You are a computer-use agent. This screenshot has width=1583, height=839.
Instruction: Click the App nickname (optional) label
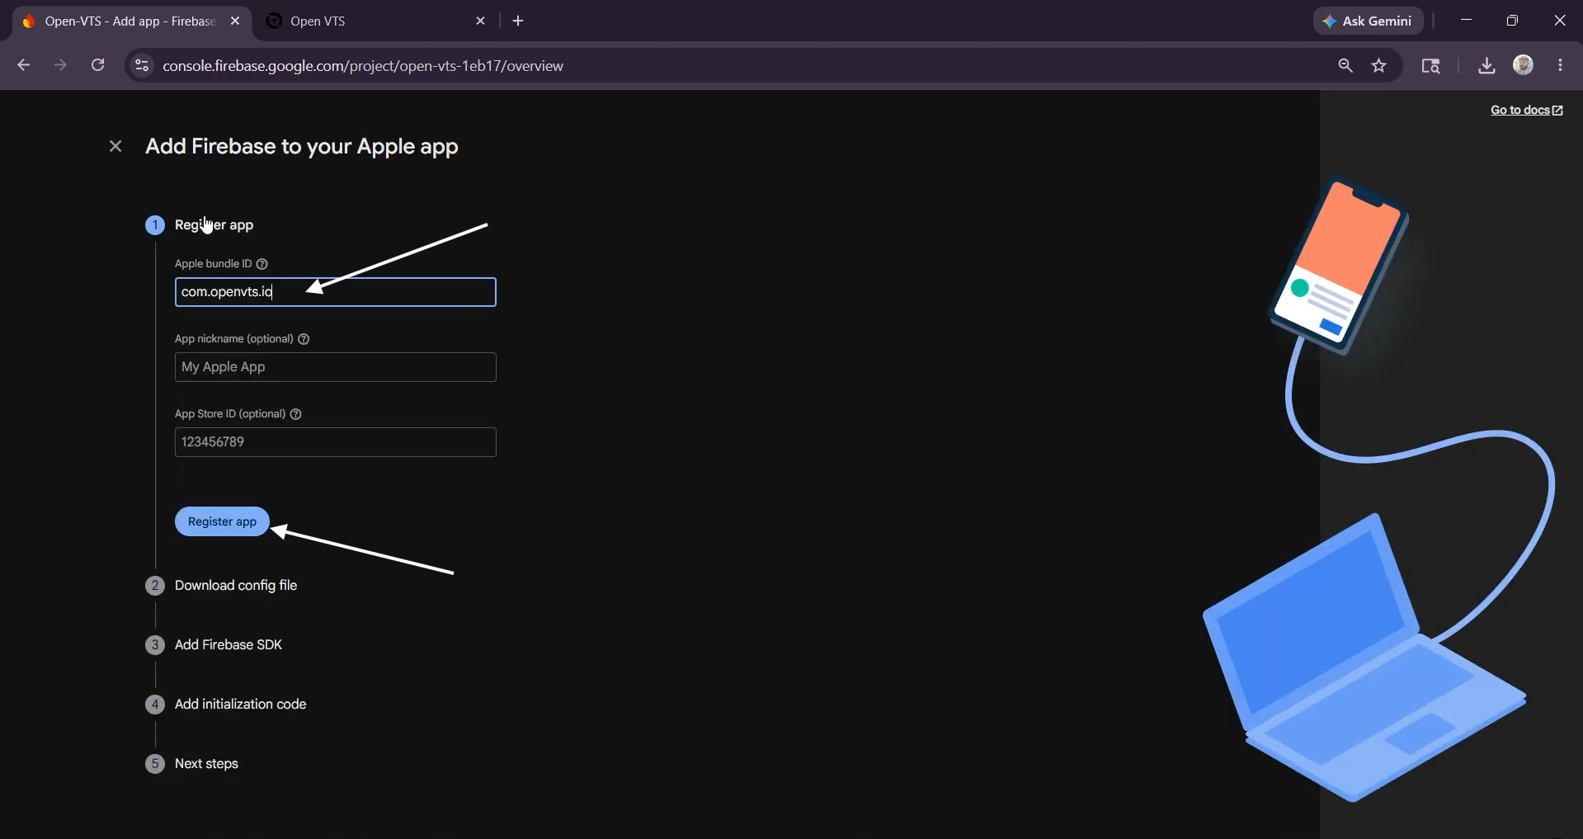pyautogui.click(x=234, y=339)
